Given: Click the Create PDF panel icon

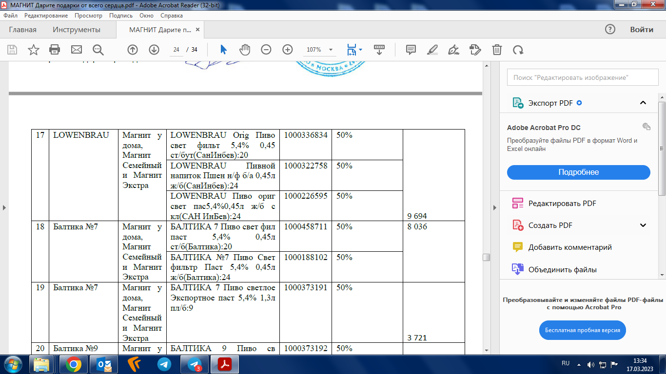Looking at the screenshot, I should 517,225.
